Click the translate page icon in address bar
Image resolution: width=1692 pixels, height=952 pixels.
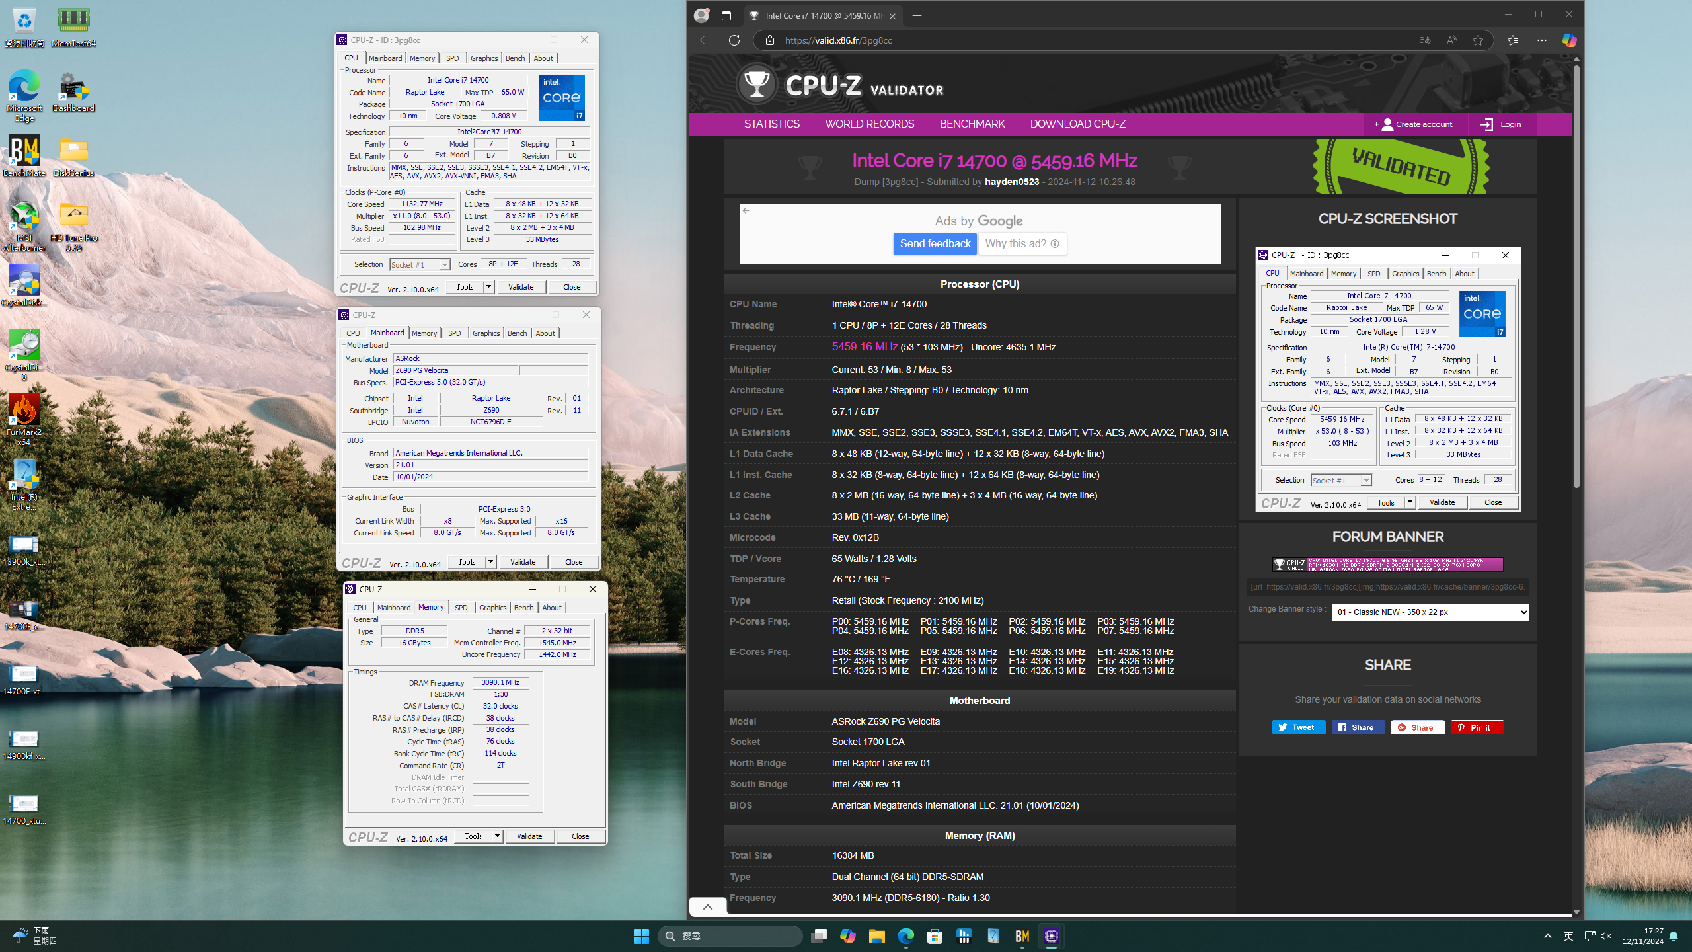pyautogui.click(x=1425, y=40)
